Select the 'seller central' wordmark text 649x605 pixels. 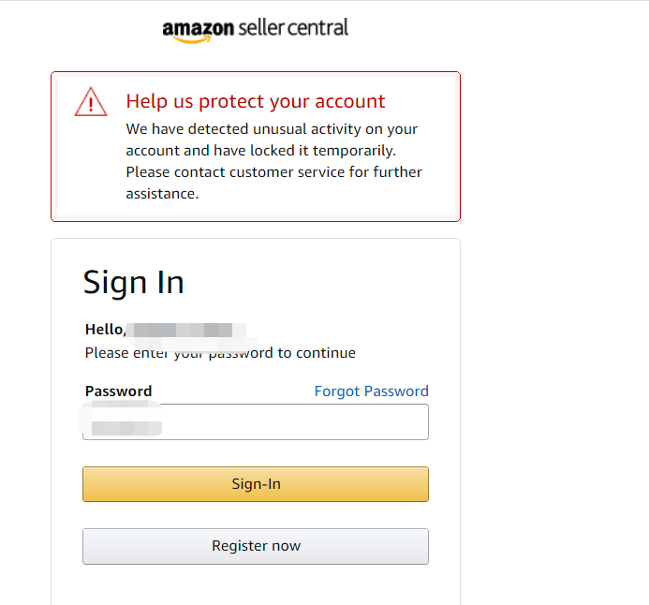(x=293, y=28)
